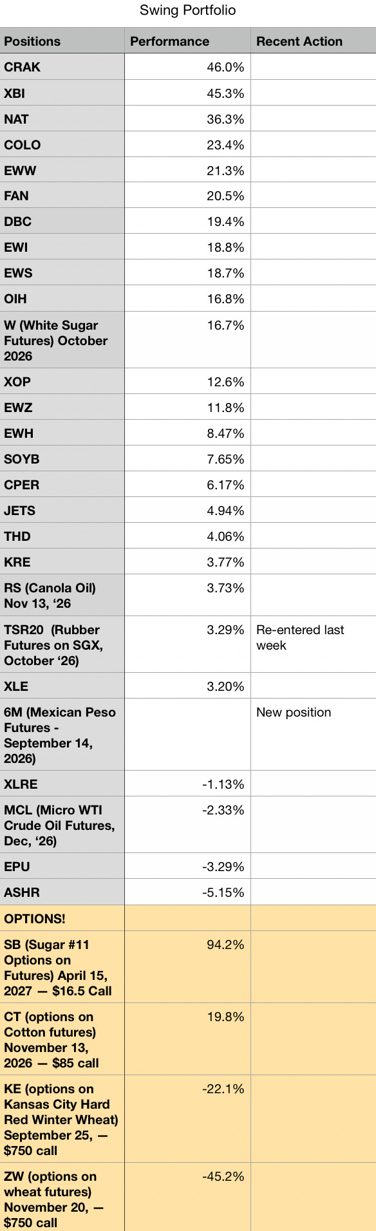
Task: Select the NAT position row
Action: click(188, 118)
